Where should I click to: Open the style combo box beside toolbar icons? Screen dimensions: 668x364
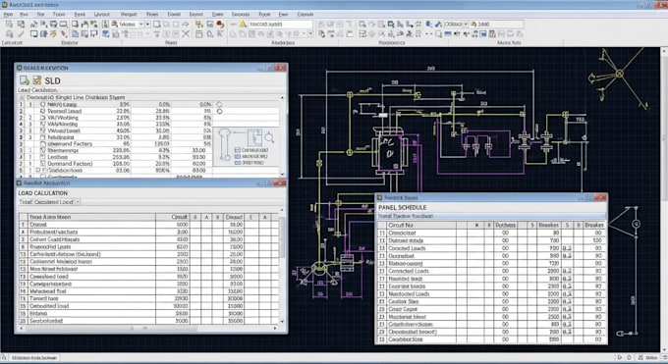tap(131, 25)
